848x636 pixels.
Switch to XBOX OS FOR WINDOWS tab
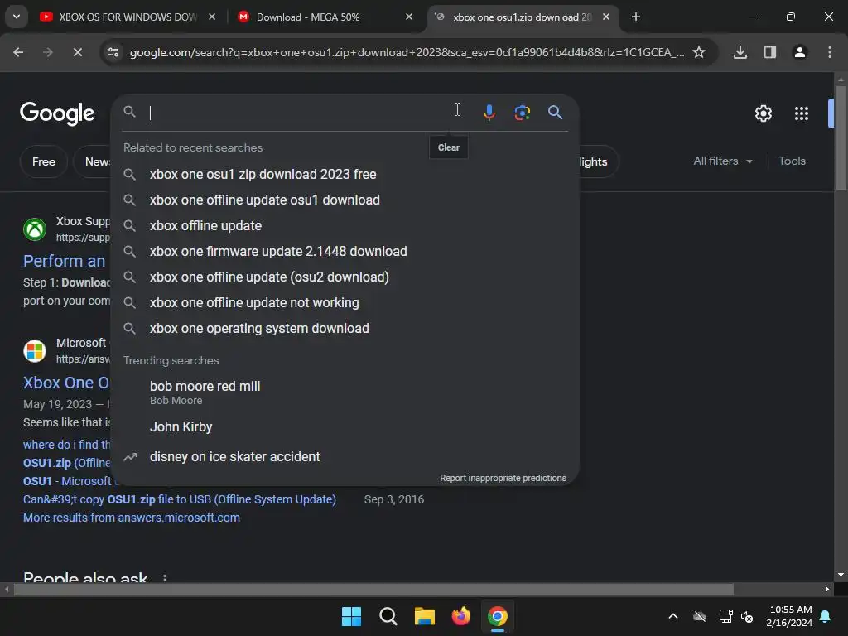(x=128, y=17)
